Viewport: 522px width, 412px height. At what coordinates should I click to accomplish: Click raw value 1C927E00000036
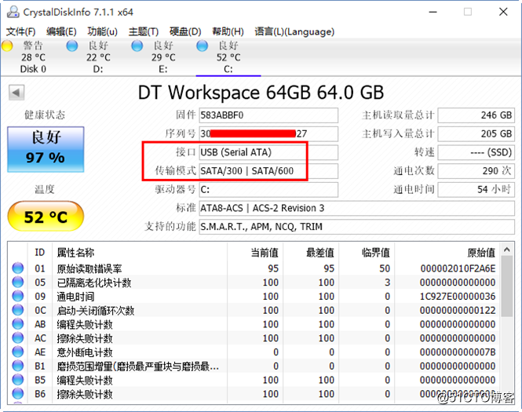[458, 296]
